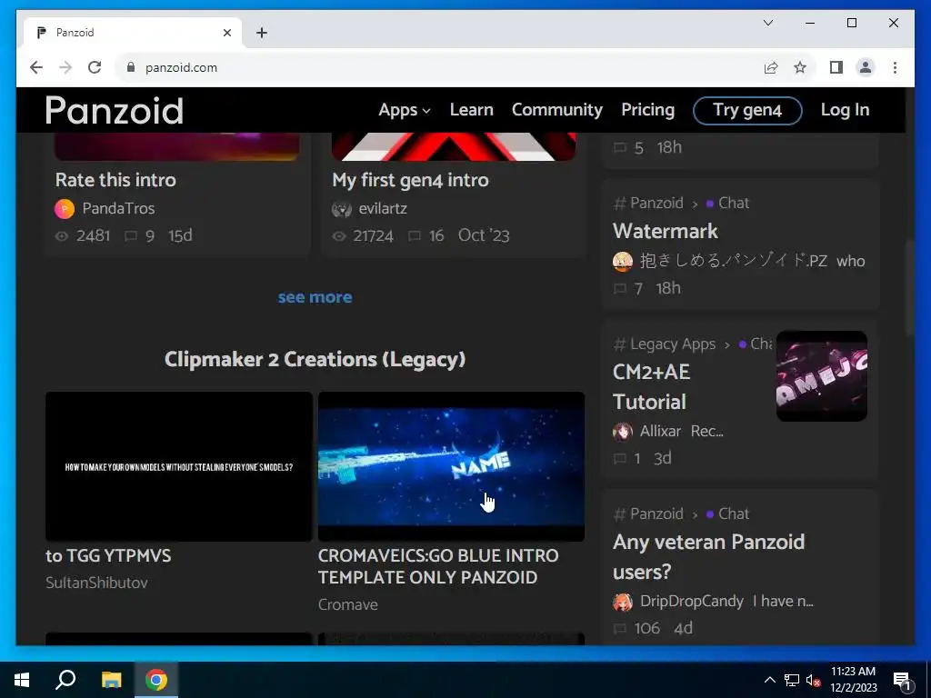
Task: Click the comment icon showing 9
Action: pyautogui.click(x=131, y=236)
